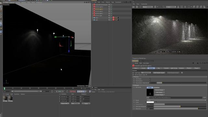Screen dimensions: 208x117
Task: Click the circle display-mode icon in RenderView toolbar
Action: [x=189, y=7]
